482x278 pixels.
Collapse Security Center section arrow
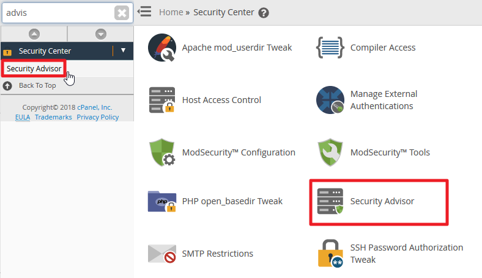coord(124,51)
